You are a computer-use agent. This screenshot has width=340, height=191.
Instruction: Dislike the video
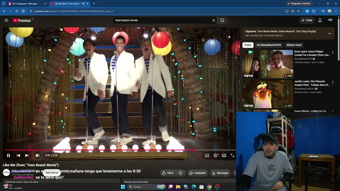181,173
